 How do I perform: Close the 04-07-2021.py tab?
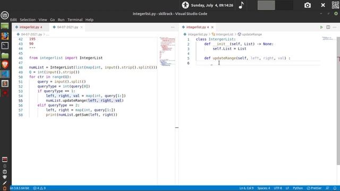[81, 27]
